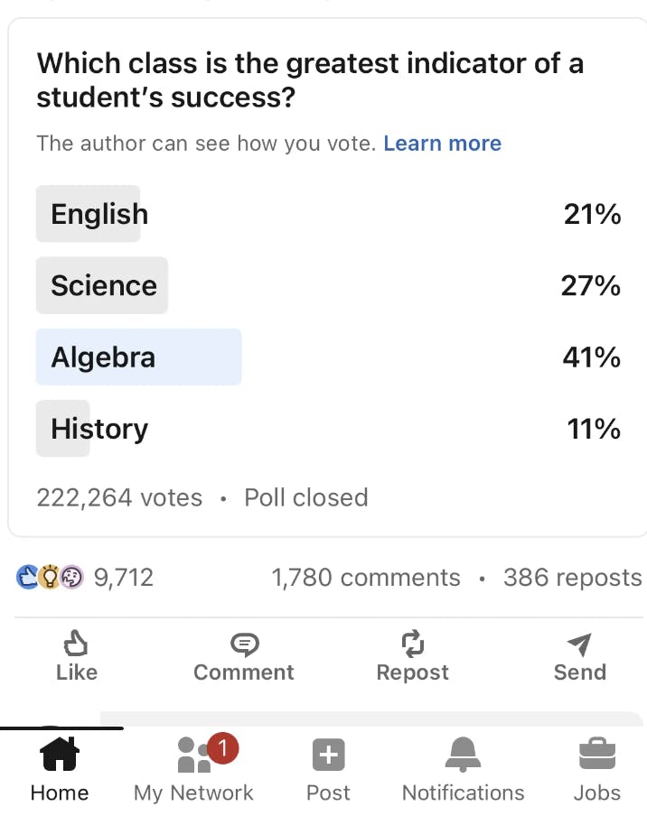Select the Algebra poll option
Screen dimensions: 647x825
(x=329, y=357)
